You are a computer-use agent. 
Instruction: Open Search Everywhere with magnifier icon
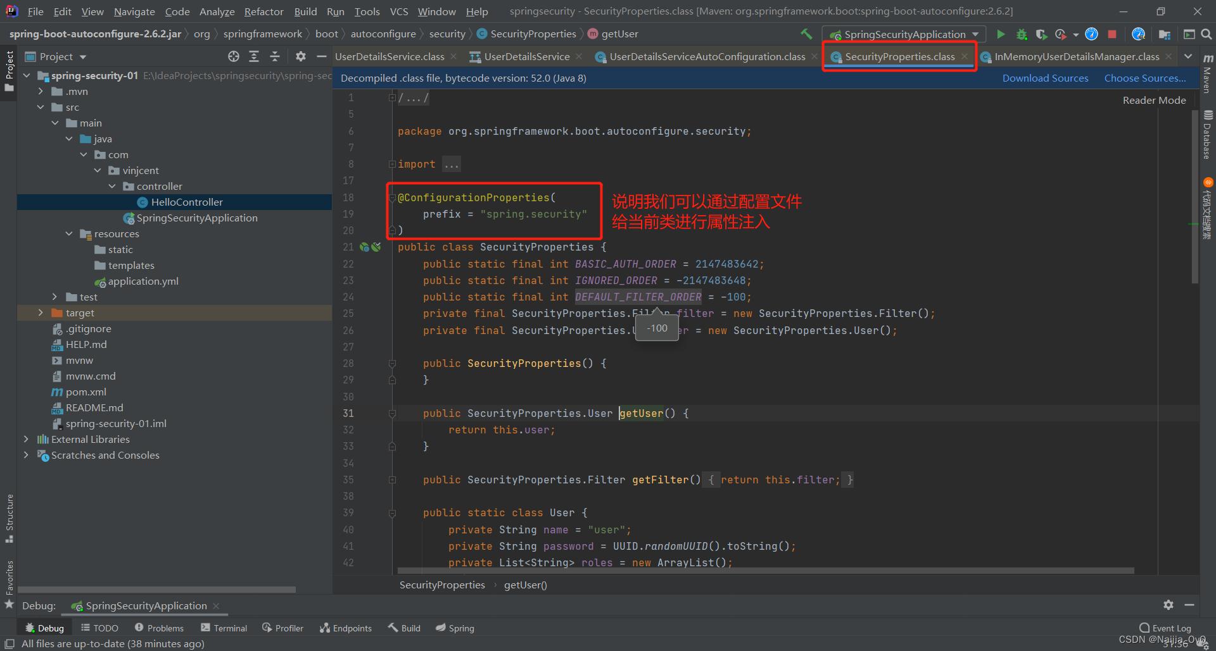[x=1208, y=34]
